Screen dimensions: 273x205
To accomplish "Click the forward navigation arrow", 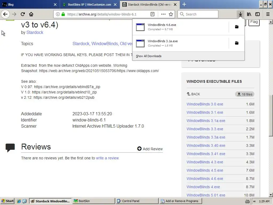I will (x=14, y=14).
